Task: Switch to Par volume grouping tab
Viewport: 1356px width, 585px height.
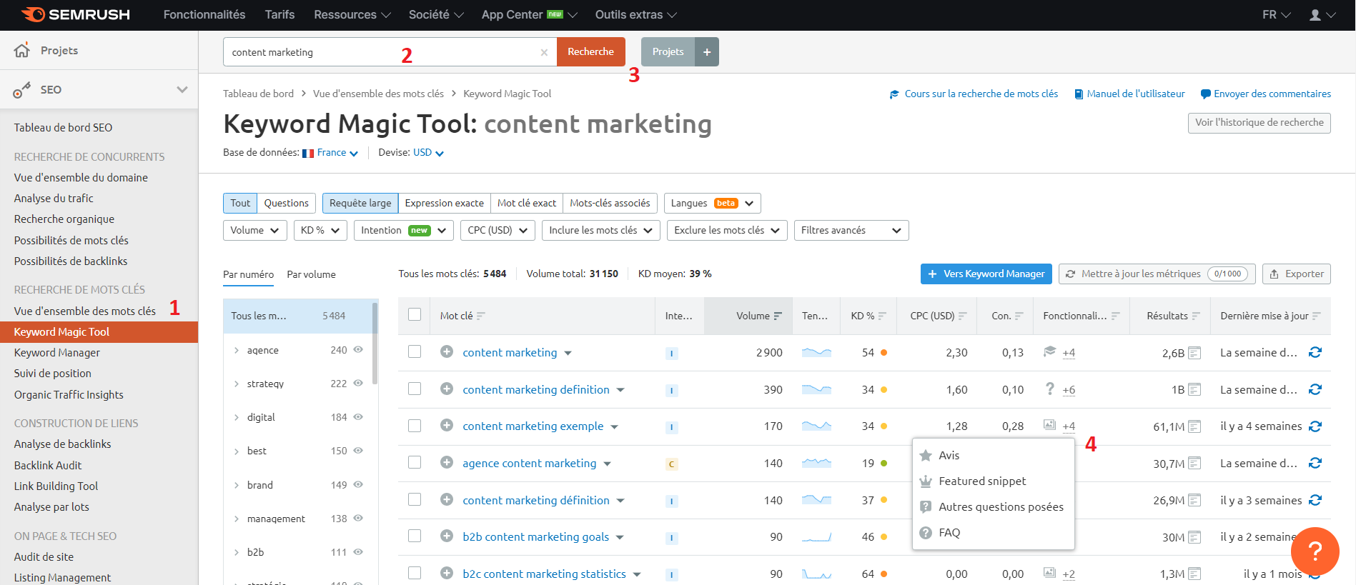Action: (x=311, y=274)
